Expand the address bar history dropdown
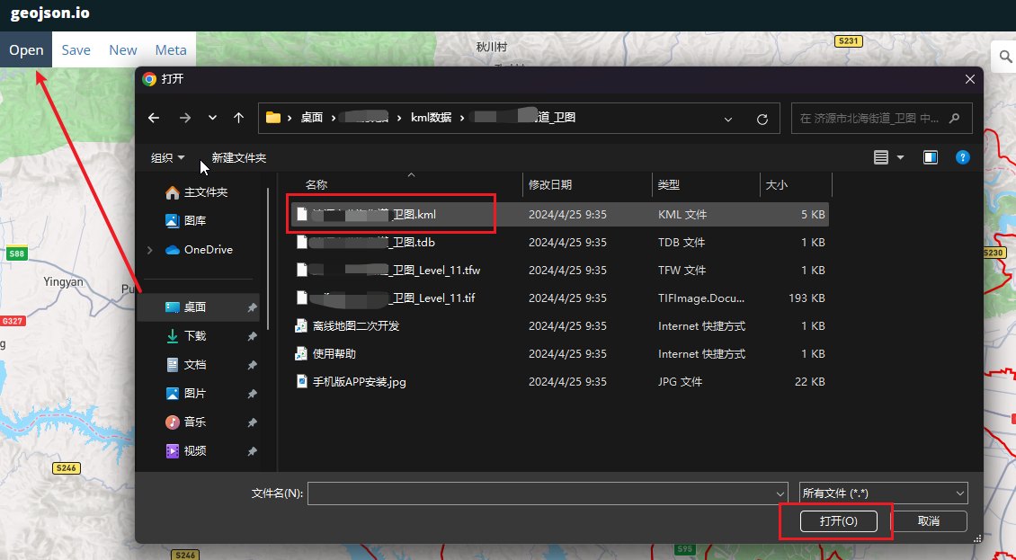 point(728,120)
